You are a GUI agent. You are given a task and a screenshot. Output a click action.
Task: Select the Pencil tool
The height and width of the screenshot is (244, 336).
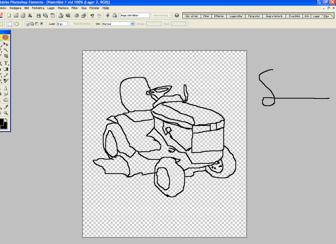point(6,75)
